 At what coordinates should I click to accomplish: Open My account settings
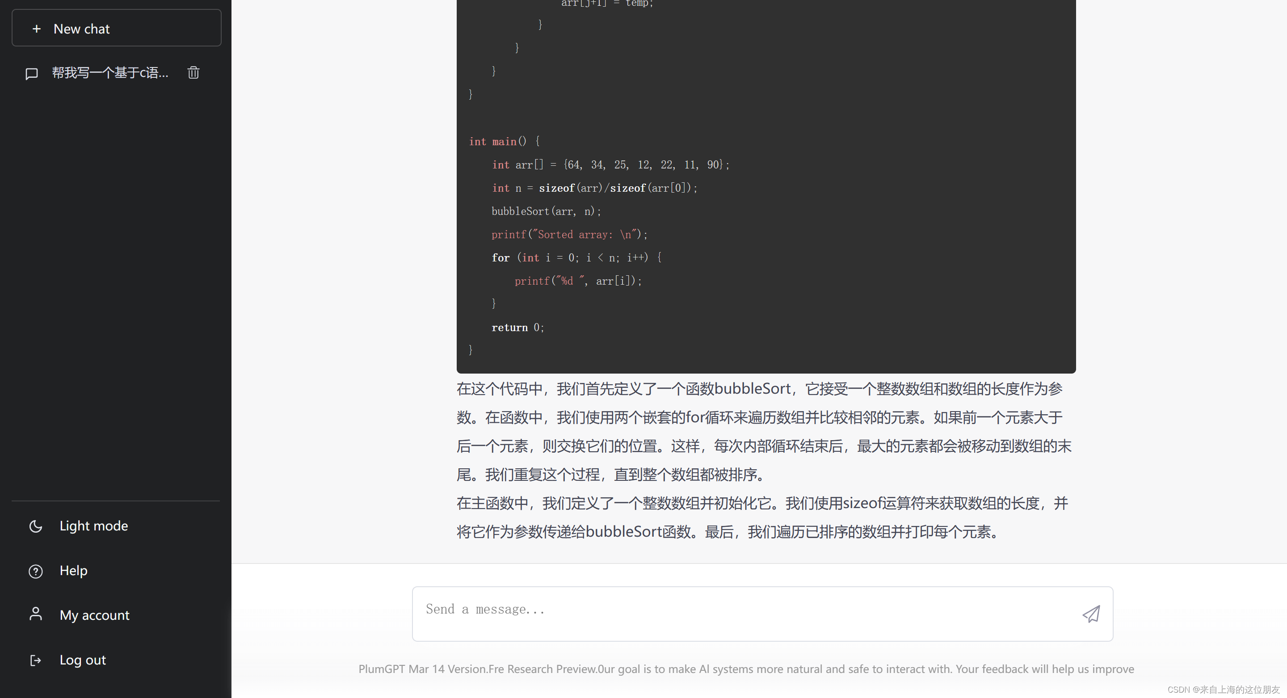[94, 614]
